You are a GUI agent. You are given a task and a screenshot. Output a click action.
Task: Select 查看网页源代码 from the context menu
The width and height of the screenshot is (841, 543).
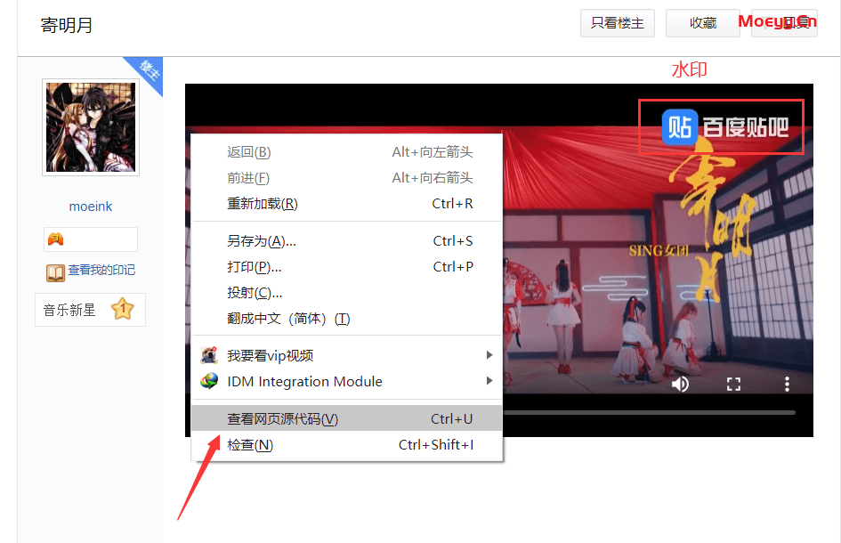[283, 418]
